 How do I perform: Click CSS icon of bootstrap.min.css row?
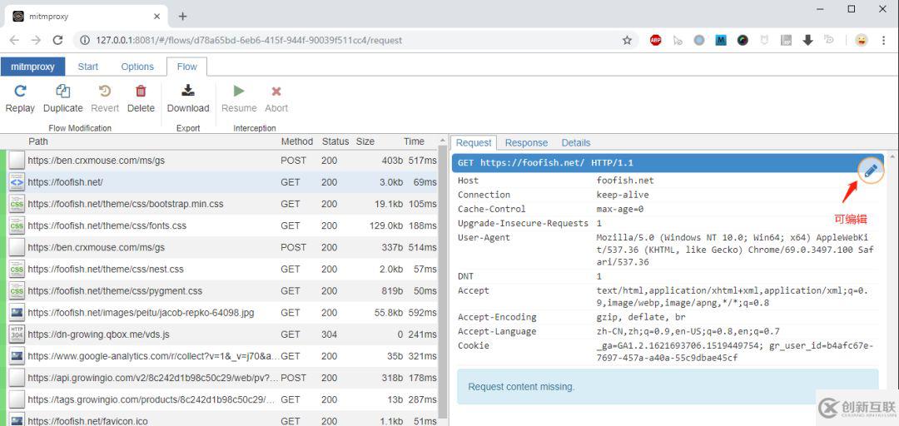(17, 204)
